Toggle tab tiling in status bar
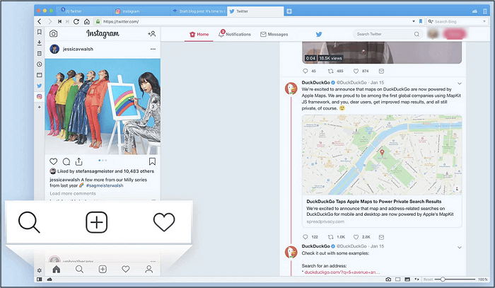The height and width of the screenshot is (288, 495). pos(397,280)
